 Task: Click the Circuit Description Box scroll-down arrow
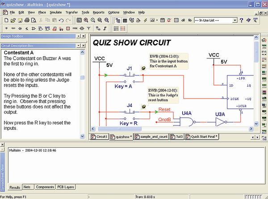(82, 136)
